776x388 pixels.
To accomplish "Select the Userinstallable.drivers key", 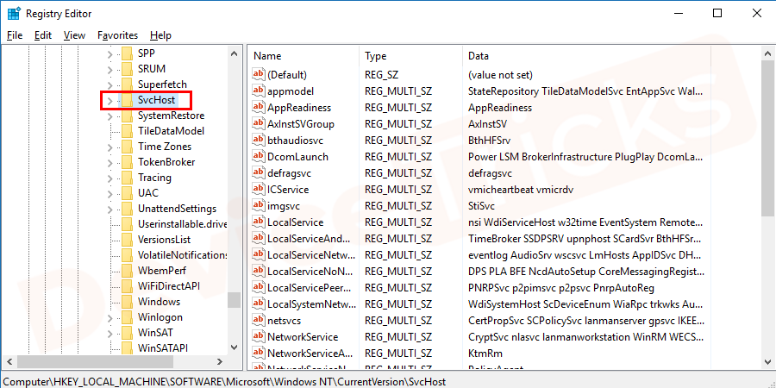I will pyautogui.click(x=181, y=224).
